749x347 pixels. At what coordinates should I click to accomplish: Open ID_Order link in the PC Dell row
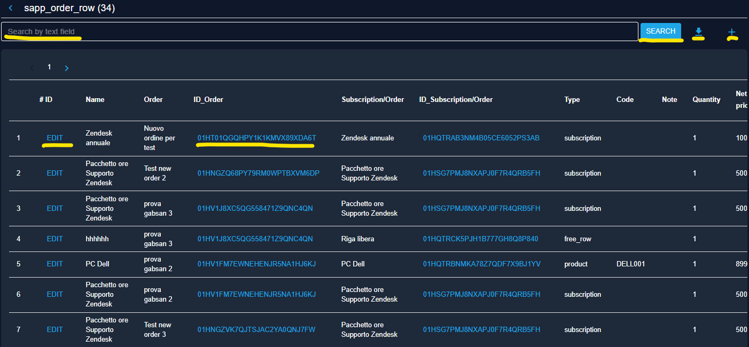(256, 264)
